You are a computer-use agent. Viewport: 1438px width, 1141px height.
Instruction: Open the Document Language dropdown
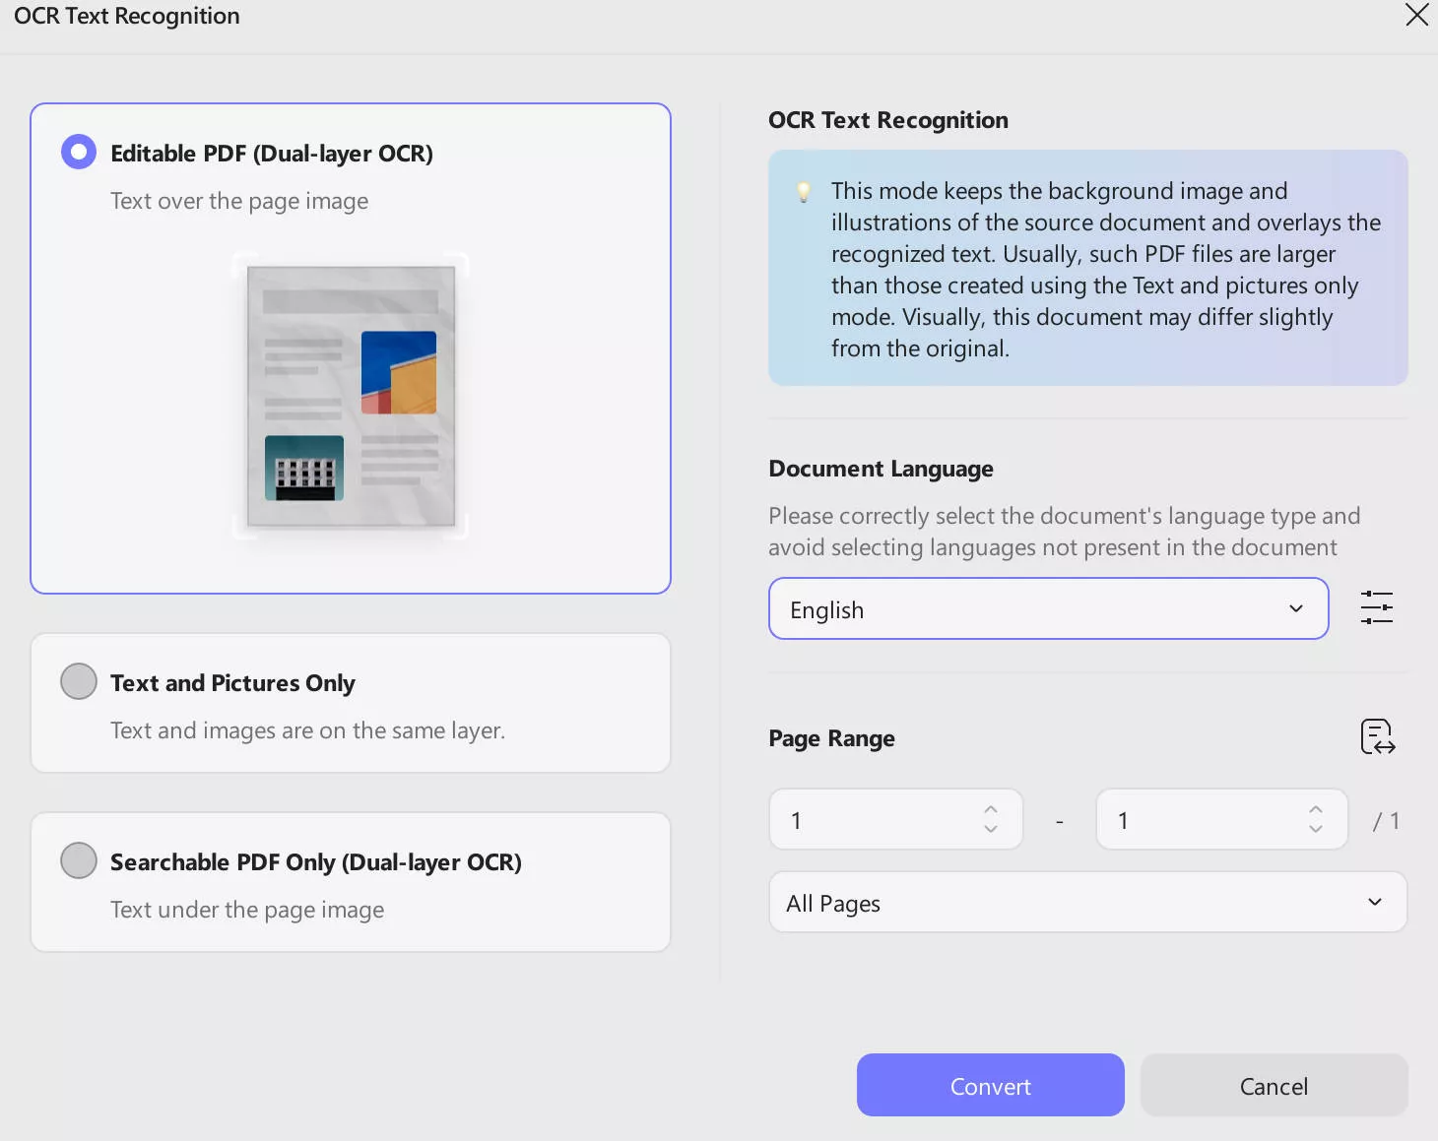point(1048,608)
